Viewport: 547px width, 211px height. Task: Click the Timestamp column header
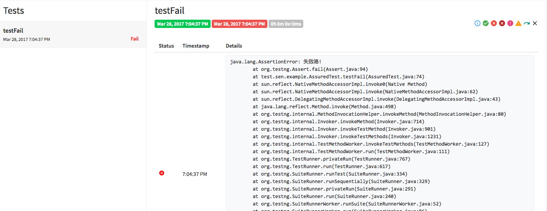[x=196, y=46]
